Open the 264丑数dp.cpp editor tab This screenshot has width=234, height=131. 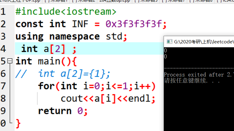tap(115, 1)
